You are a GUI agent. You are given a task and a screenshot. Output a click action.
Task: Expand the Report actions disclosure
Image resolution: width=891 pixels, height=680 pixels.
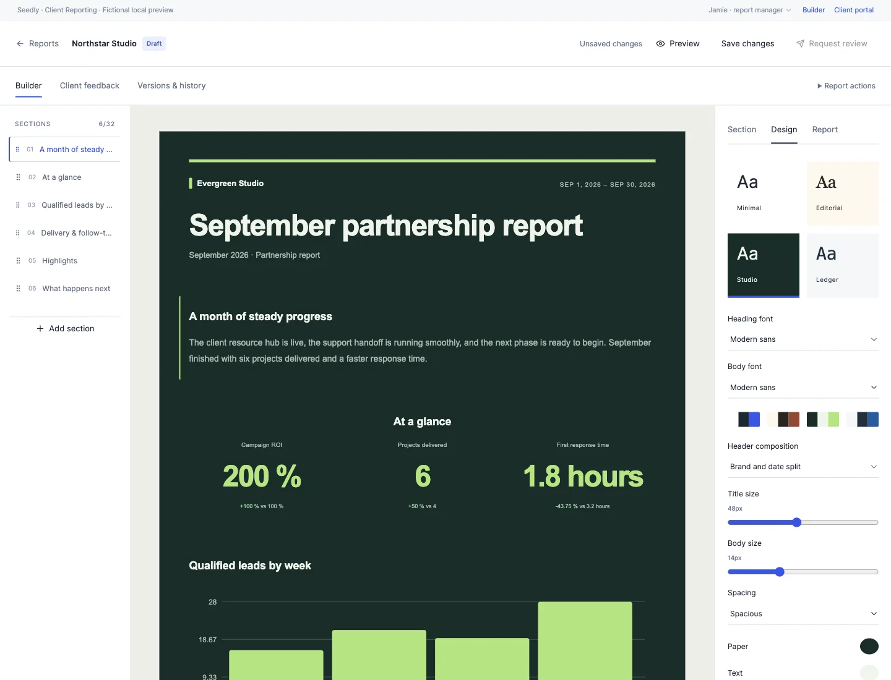pyautogui.click(x=846, y=86)
